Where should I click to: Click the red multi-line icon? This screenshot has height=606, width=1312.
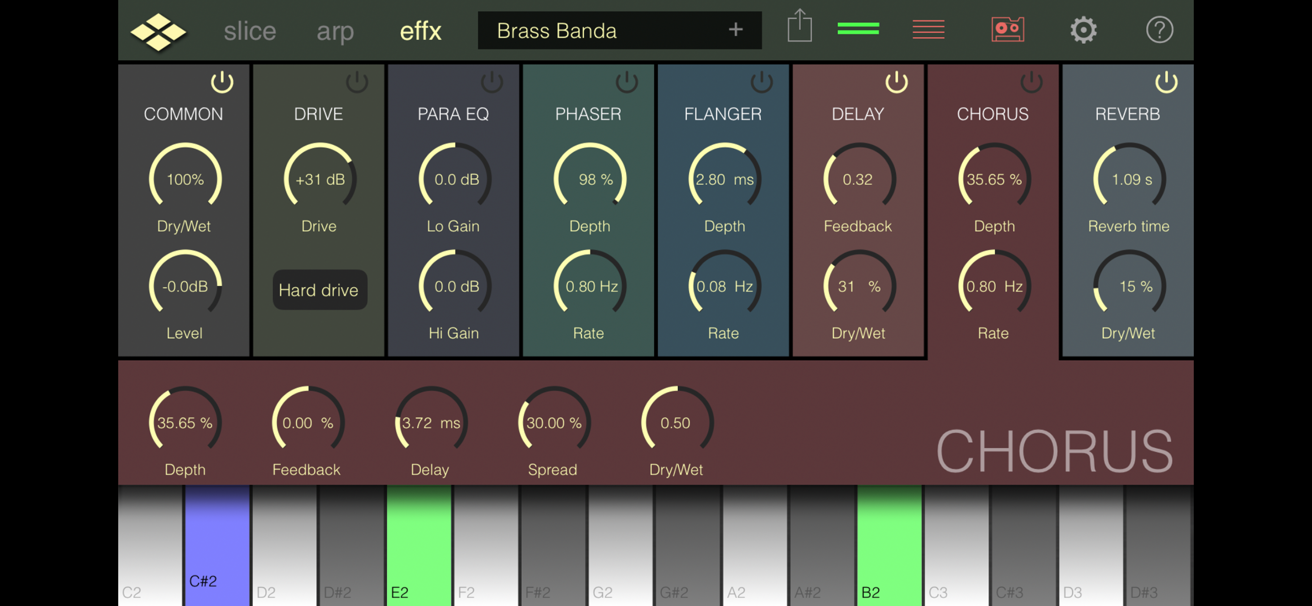point(928,29)
